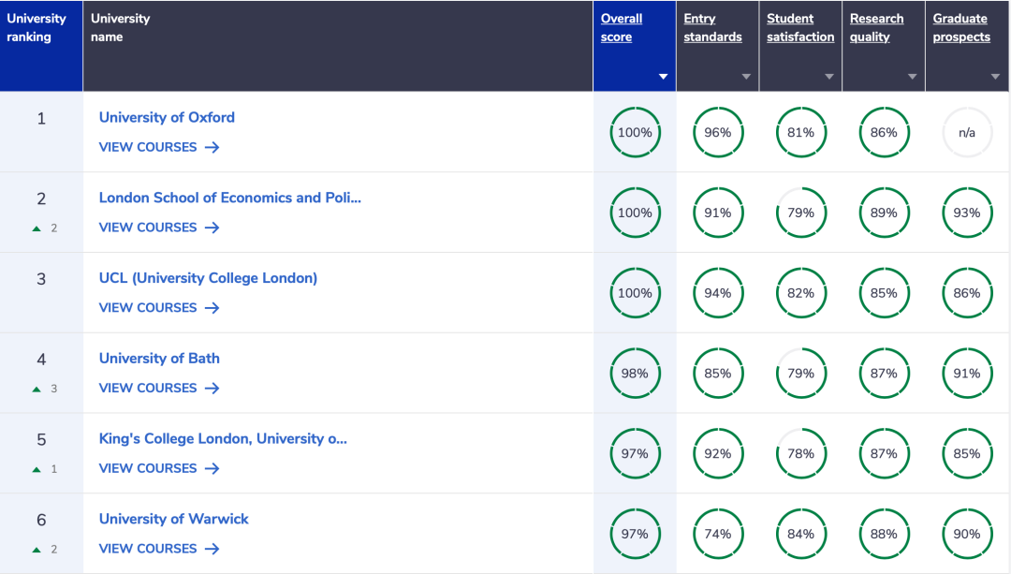Click arrow icon beside King's College View Courses
Image resolution: width=1011 pixels, height=574 pixels.
[212, 469]
